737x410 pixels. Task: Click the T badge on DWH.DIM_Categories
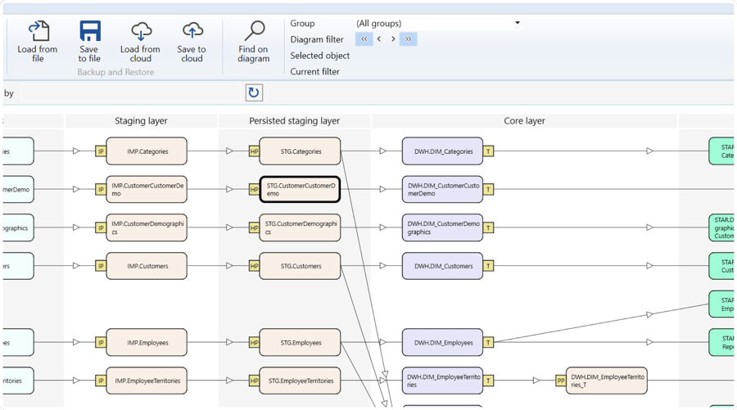[488, 151]
